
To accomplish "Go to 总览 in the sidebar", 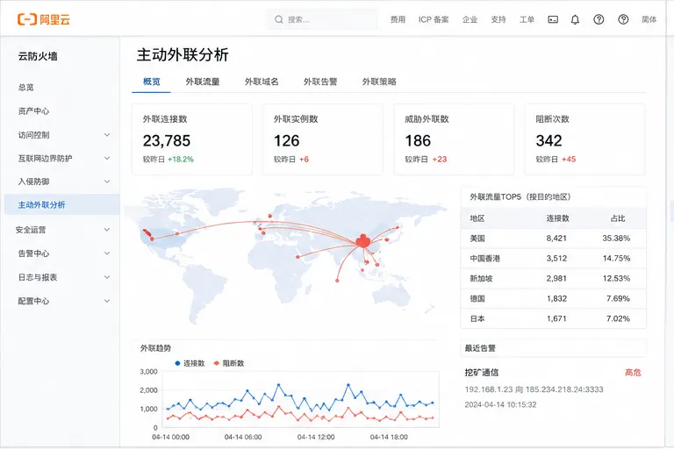I will click(25, 87).
